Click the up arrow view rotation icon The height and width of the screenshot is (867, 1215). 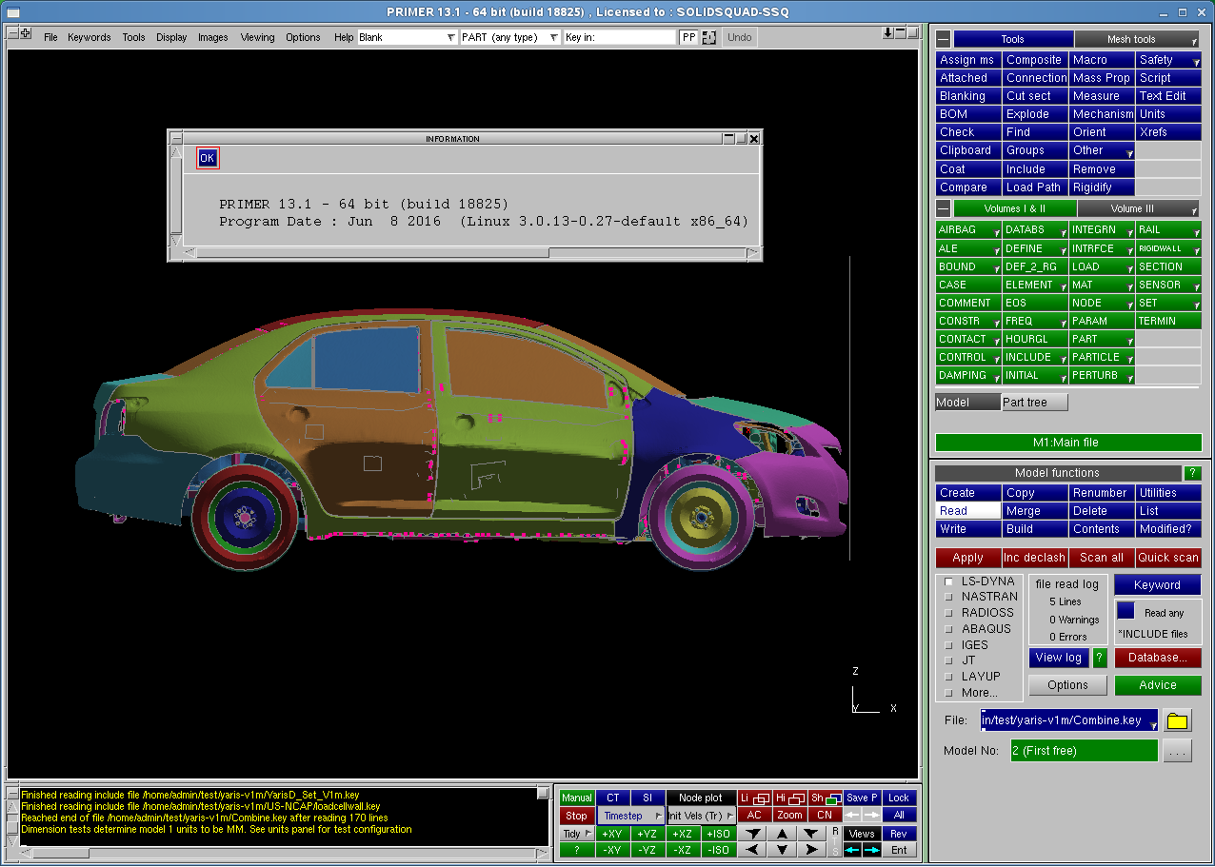782,833
